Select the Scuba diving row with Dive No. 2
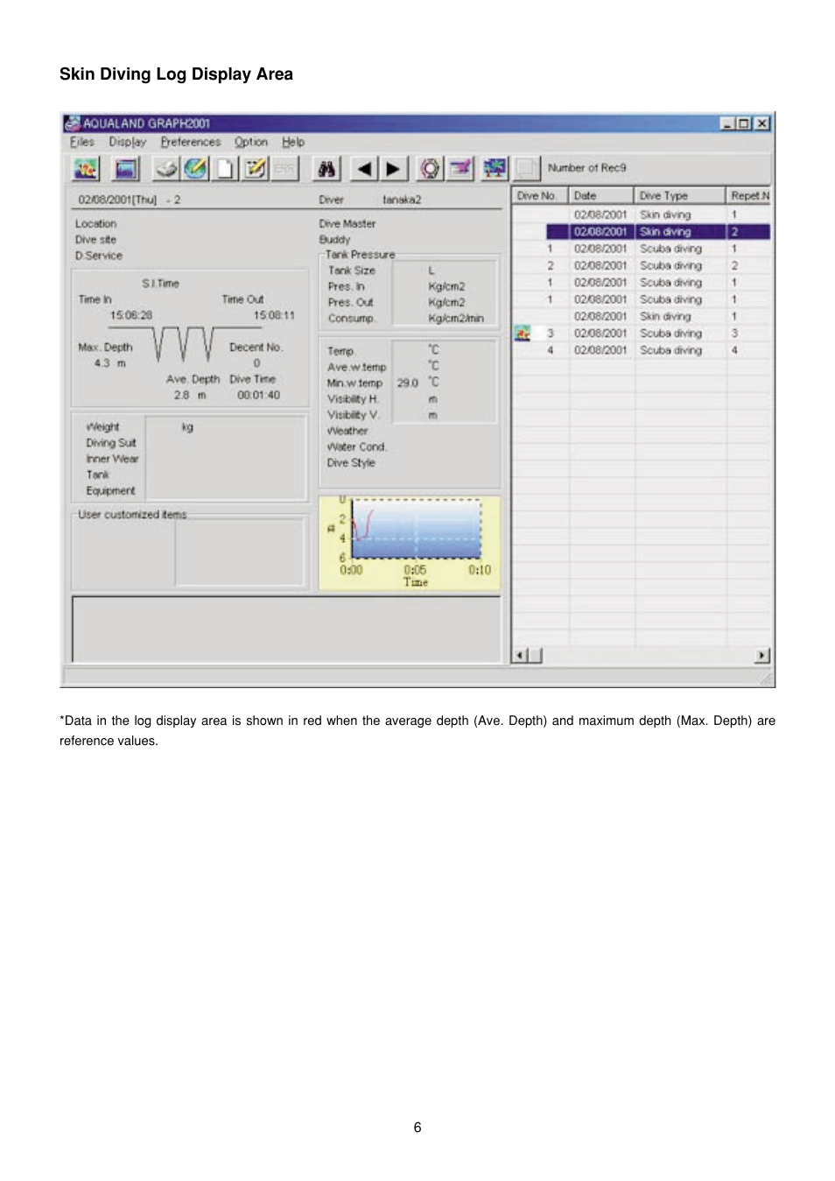Image resolution: width=835 pixels, height=1181 pixels. point(642,265)
